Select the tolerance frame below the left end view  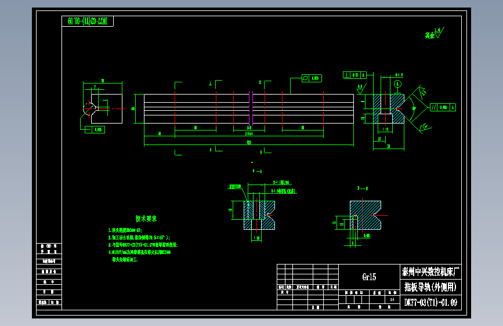click(x=95, y=129)
